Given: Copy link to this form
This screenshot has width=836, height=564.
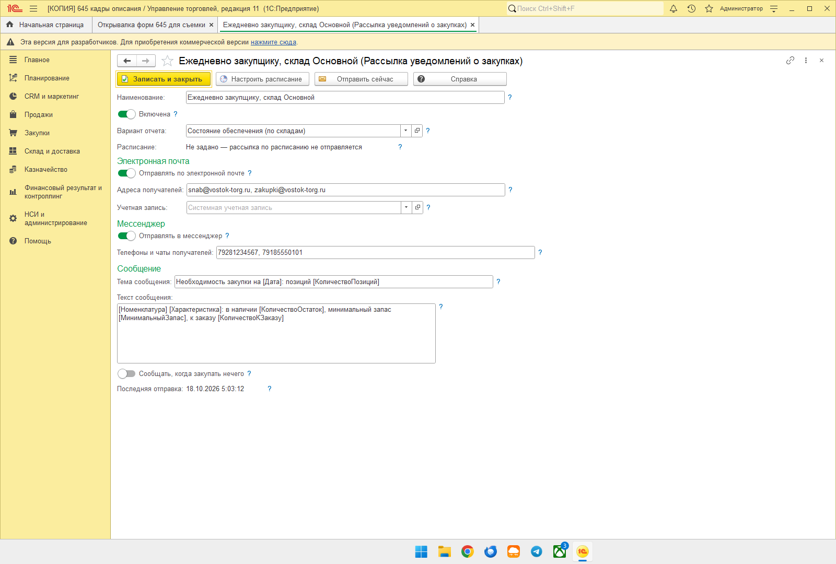Looking at the screenshot, I should coord(790,61).
